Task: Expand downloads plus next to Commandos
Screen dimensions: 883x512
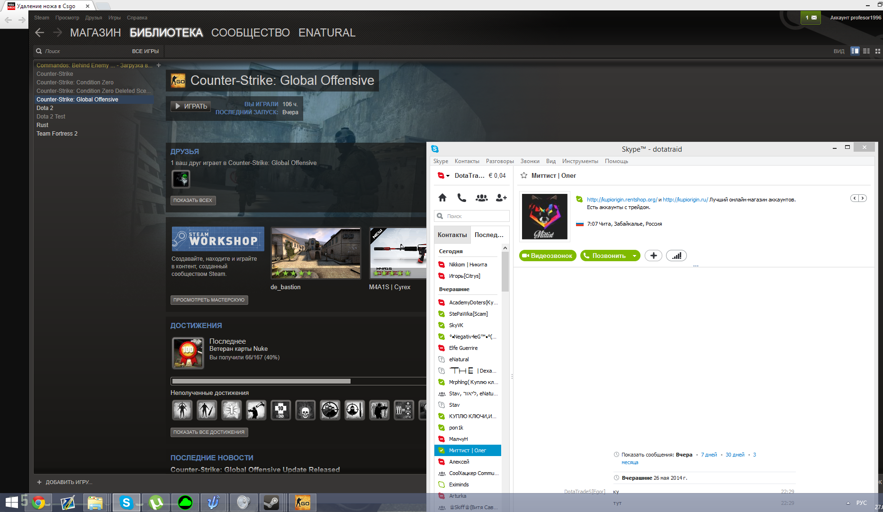Action: pyautogui.click(x=159, y=65)
